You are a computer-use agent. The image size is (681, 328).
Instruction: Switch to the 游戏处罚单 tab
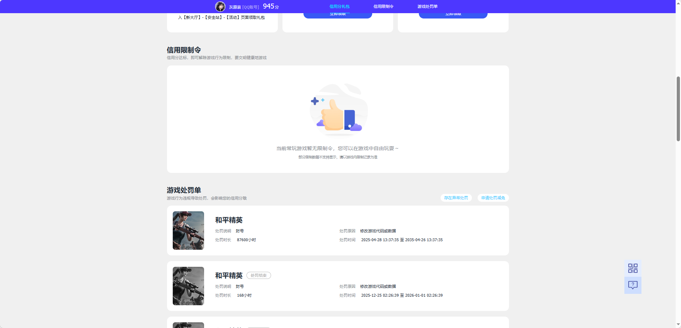click(x=428, y=6)
